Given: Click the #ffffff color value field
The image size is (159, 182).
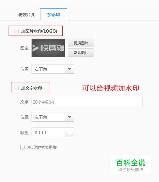Looking at the screenshot, I should coord(48,133).
